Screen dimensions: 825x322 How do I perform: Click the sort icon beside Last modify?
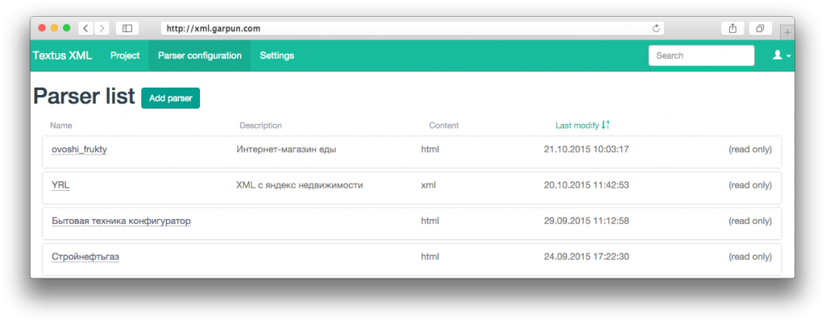tap(606, 125)
